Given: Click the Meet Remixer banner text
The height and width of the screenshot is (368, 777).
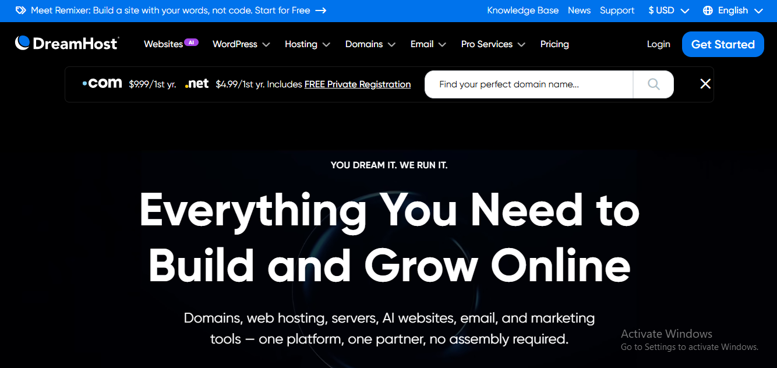Looking at the screenshot, I should 170,10.
